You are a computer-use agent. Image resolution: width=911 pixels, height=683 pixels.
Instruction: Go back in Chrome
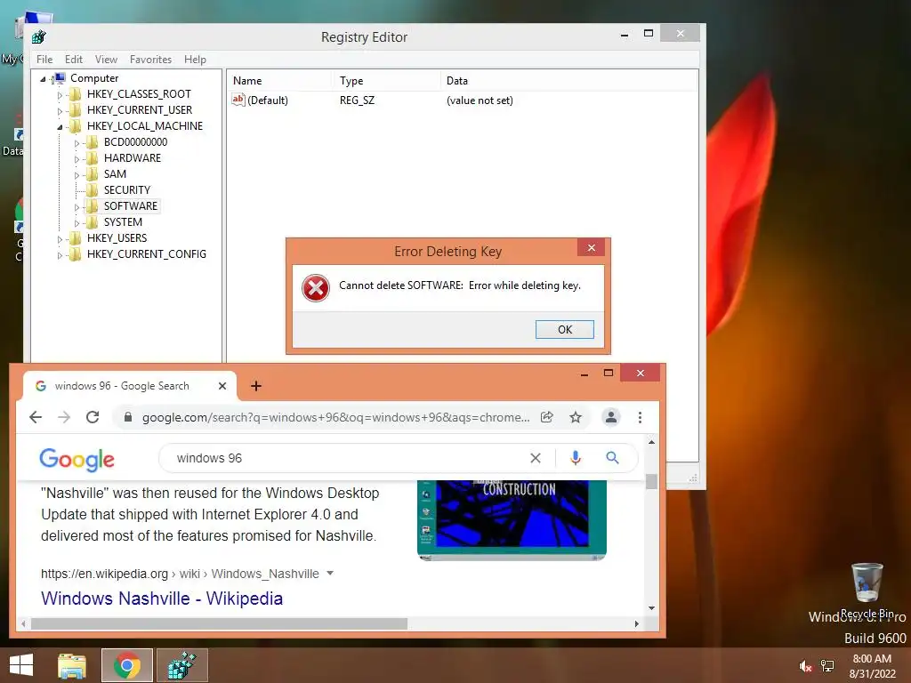[x=36, y=417]
